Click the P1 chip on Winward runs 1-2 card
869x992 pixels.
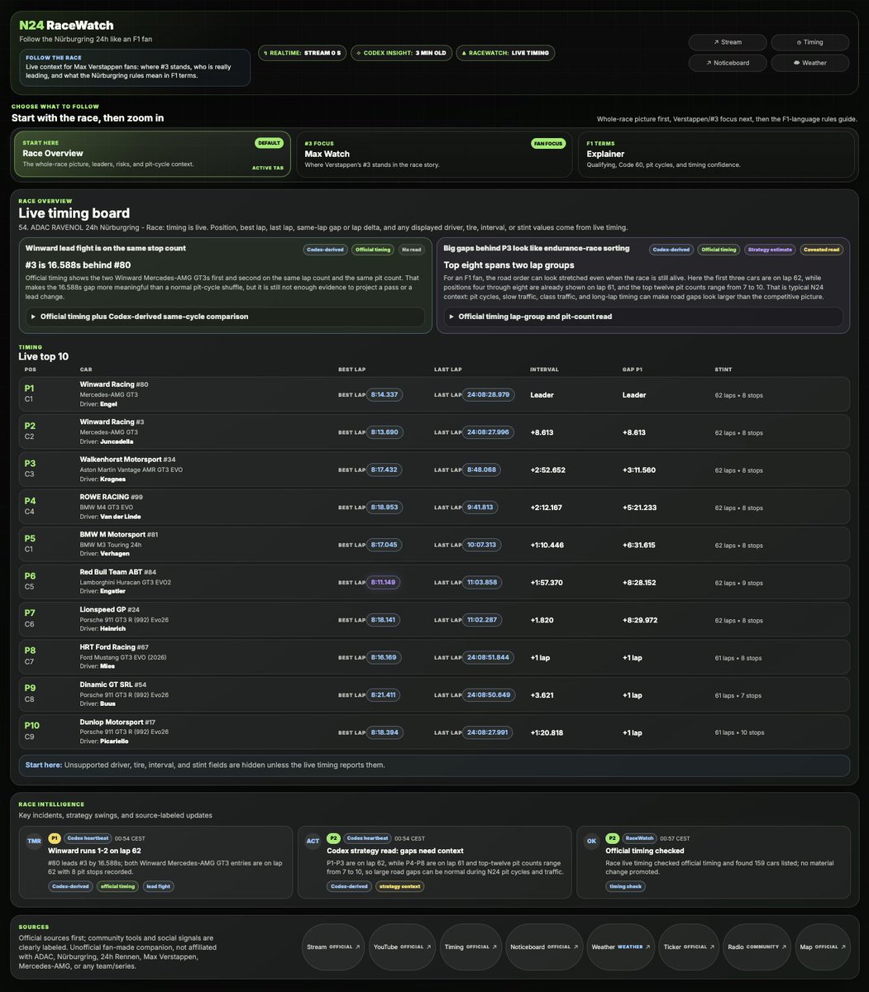coord(55,838)
